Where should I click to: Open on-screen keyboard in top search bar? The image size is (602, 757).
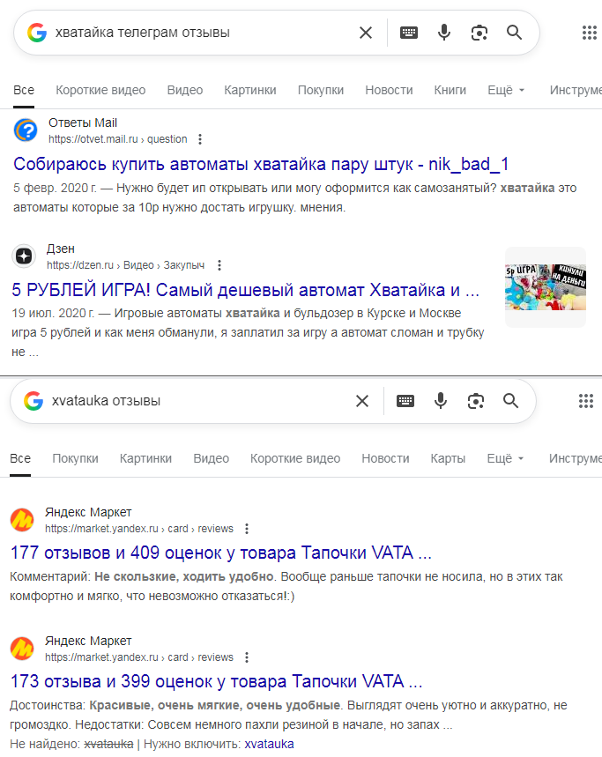coord(409,33)
